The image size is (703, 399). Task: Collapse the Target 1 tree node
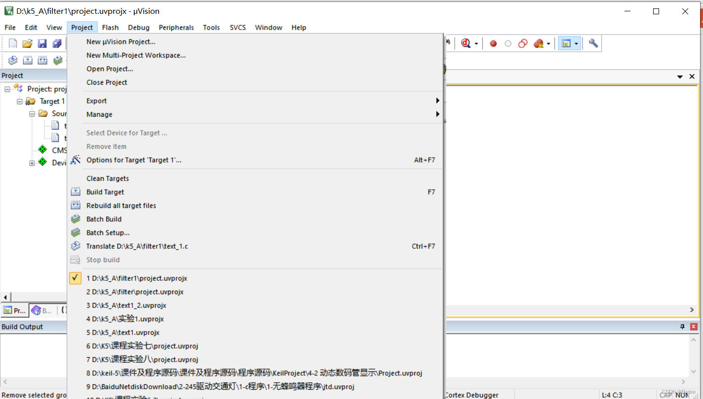click(20, 101)
